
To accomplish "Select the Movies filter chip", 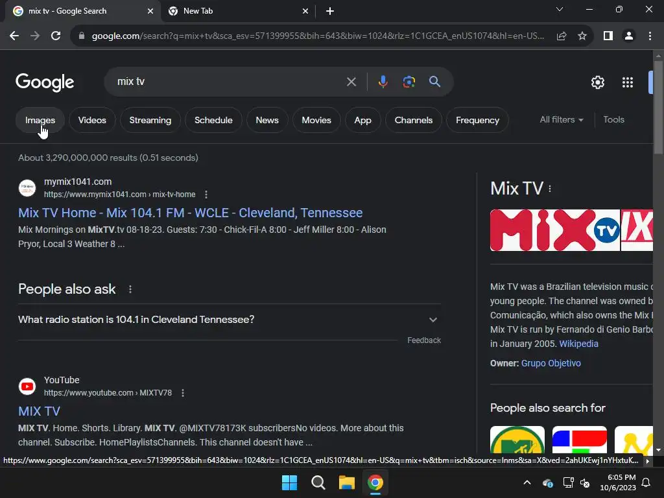I will pyautogui.click(x=316, y=120).
